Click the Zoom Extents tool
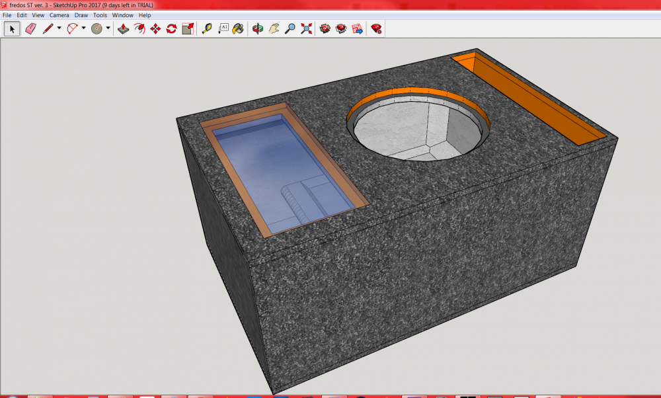This screenshot has width=661, height=398. tap(307, 28)
